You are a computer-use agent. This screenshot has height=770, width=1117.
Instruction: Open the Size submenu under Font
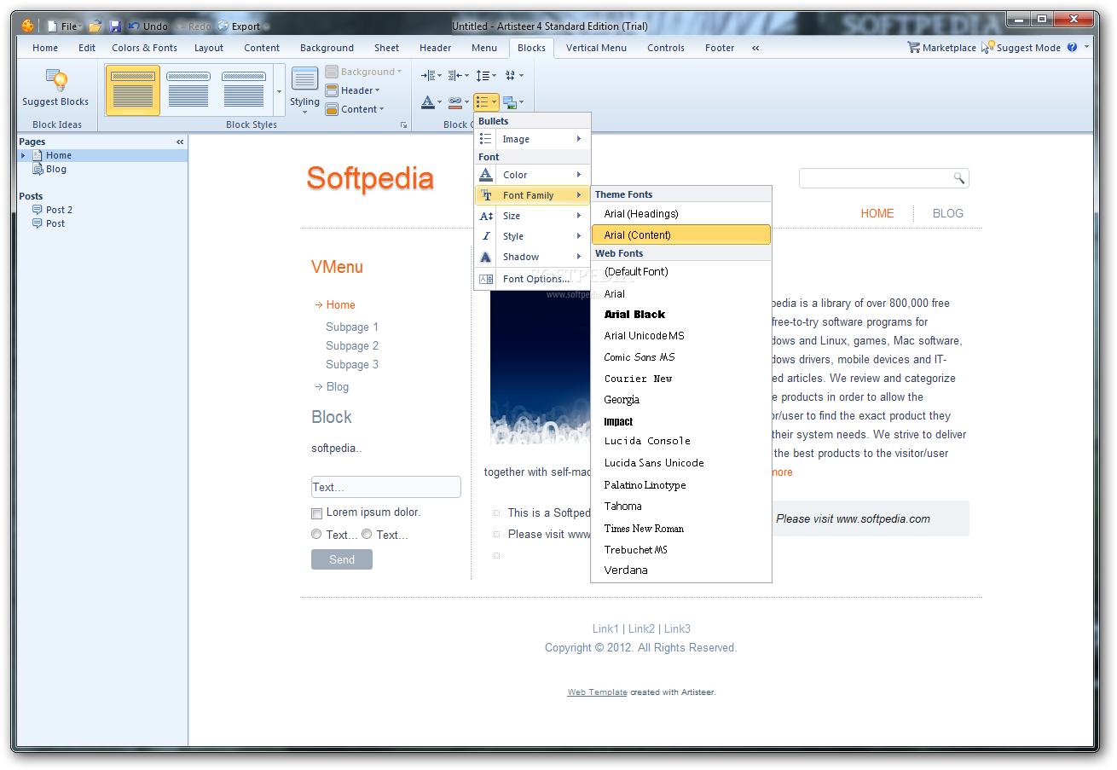532,216
